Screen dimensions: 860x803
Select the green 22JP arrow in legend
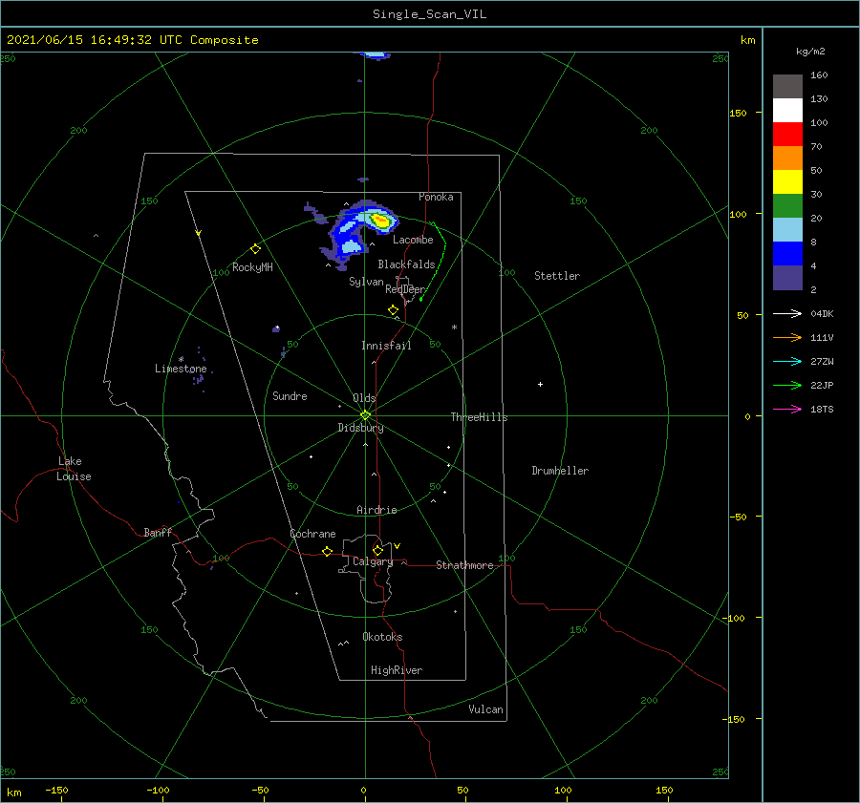(787, 386)
